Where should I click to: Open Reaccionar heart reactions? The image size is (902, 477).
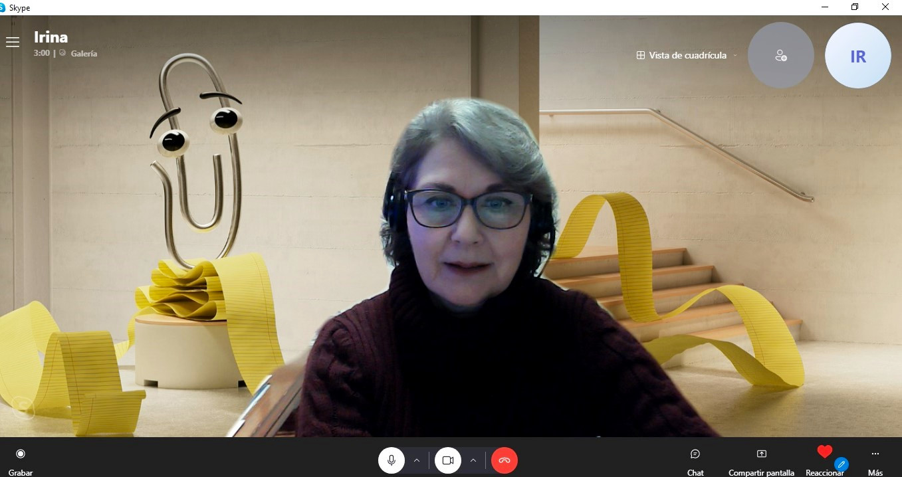click(x=825, y=461)
